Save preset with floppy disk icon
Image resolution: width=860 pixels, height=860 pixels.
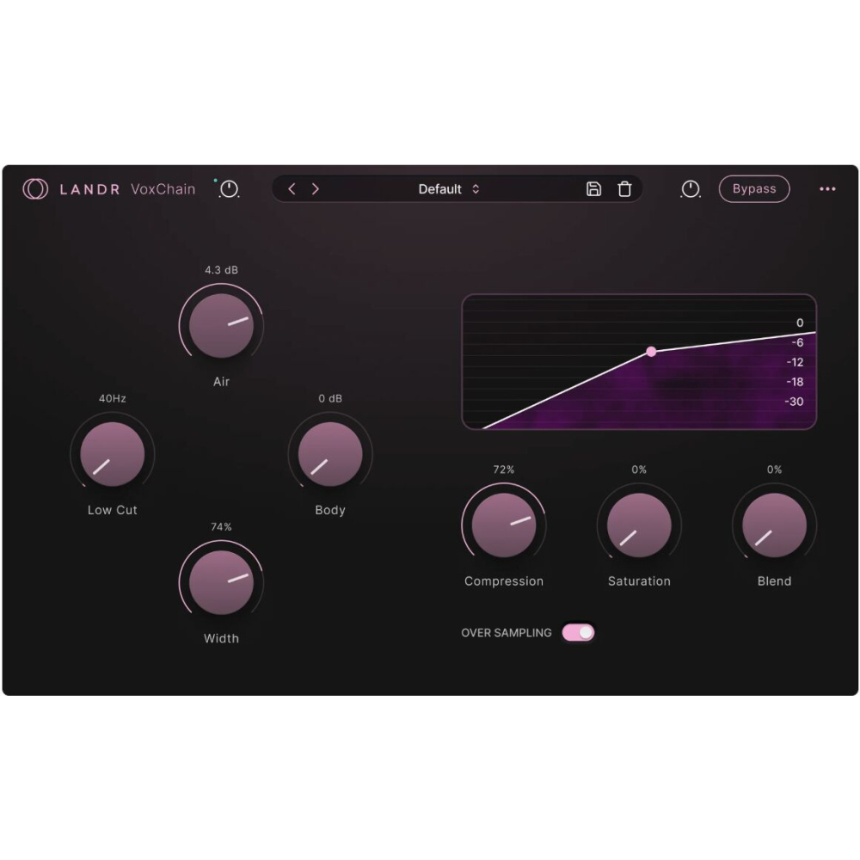click(x=593, y=189)
